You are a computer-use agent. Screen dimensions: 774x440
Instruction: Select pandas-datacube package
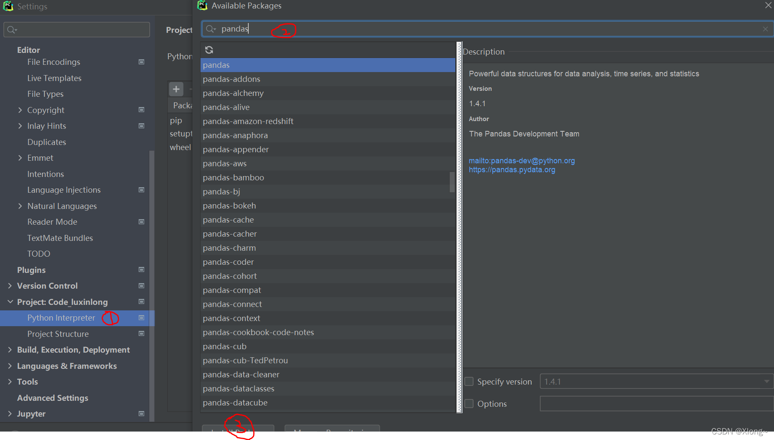click(328, 402)
